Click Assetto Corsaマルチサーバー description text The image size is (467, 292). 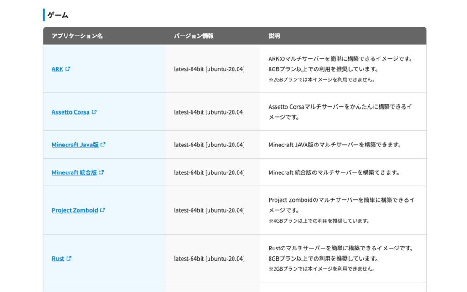tap(340, 112)
